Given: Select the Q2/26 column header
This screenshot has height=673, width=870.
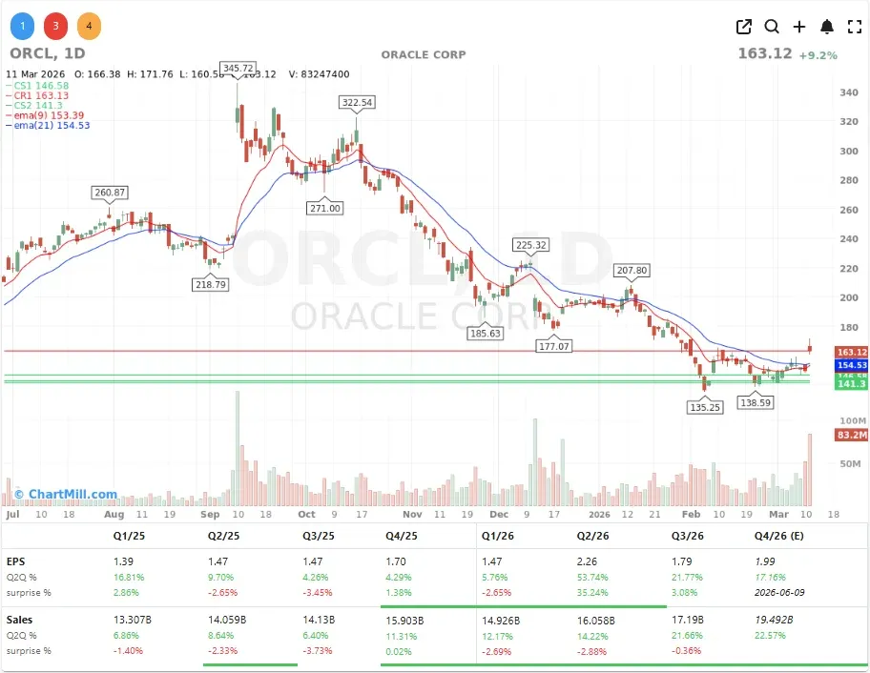Looking at the screenshot, I should click(x=592, y=536).
